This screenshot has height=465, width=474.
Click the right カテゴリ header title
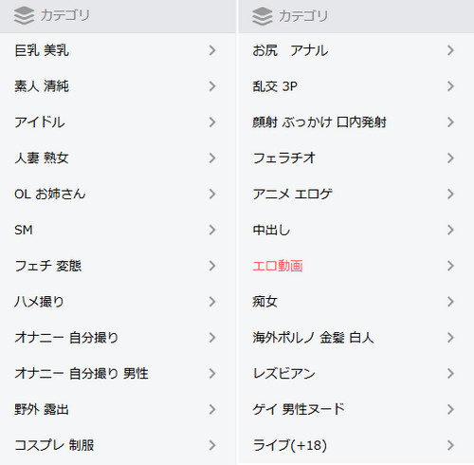[x=303, y=16]
